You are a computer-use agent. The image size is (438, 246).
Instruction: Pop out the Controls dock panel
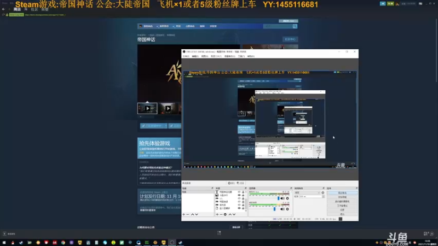357,188
